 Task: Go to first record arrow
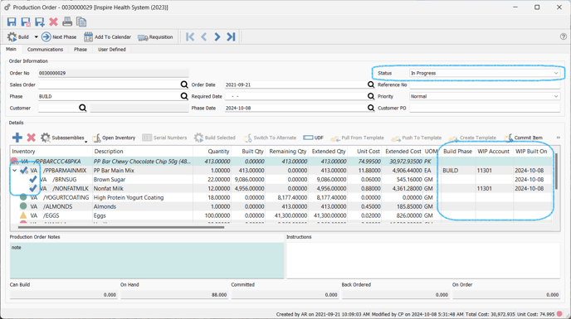[190, 36]
